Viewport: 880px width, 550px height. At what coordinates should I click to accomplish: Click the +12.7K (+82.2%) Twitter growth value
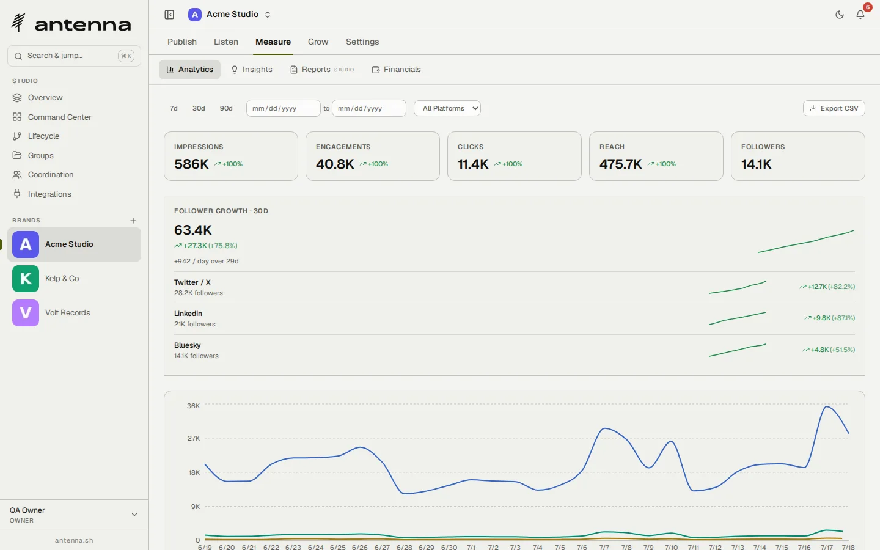point(827,287)
